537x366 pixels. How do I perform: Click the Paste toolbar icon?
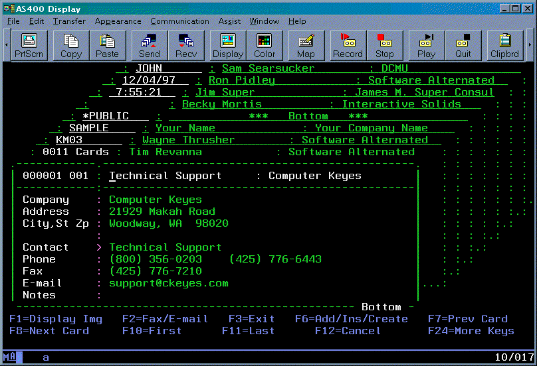[x=108, y=46]
